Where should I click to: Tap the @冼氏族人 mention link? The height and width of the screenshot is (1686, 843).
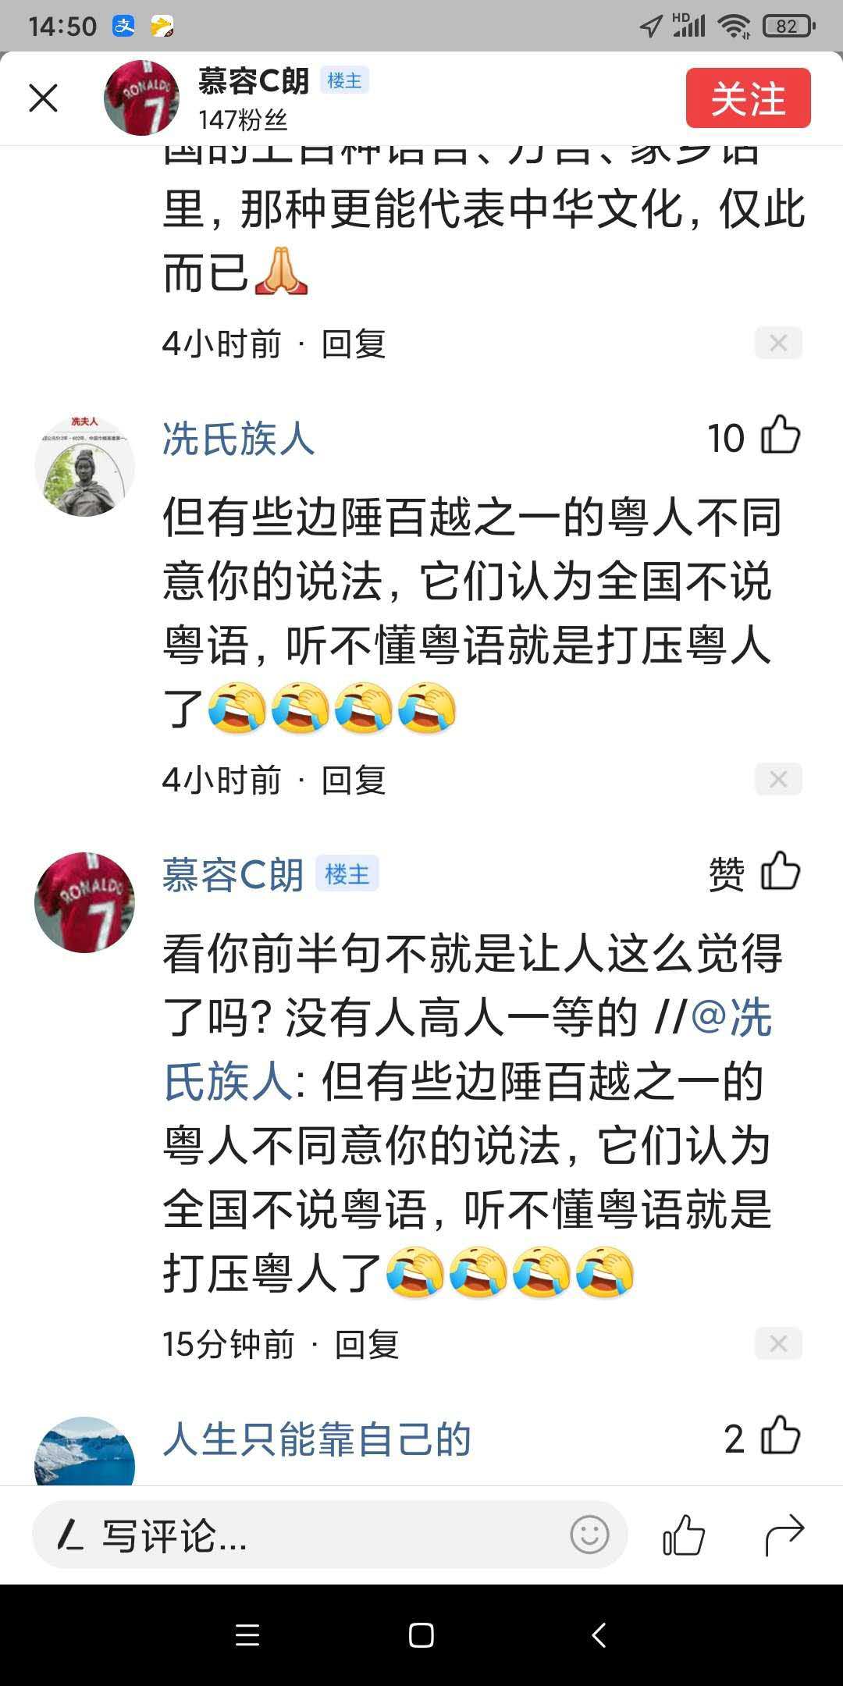click(x=468, y=1051)
